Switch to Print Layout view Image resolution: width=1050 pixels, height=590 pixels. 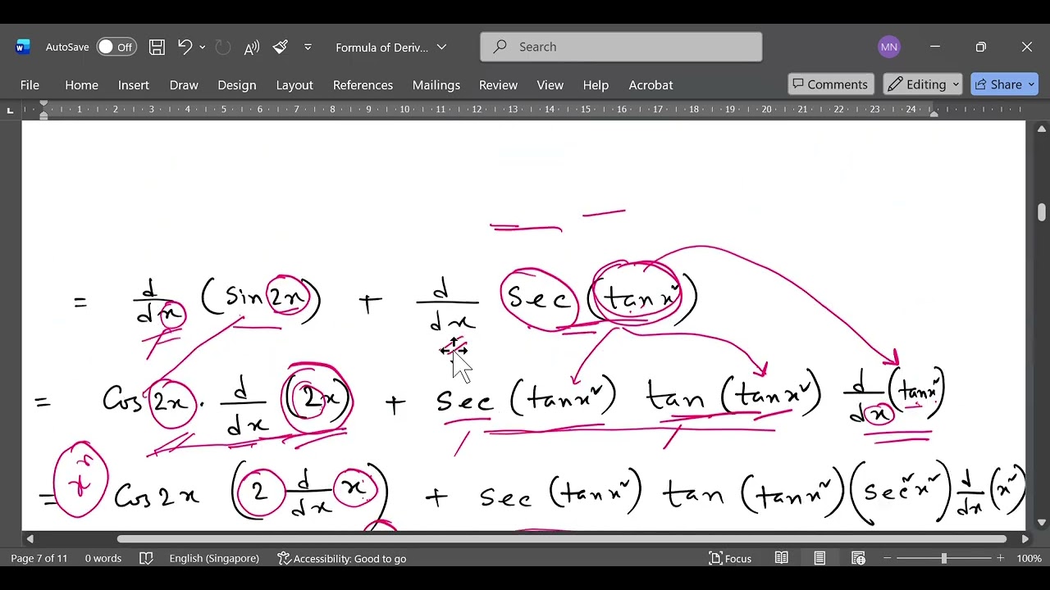coord(819,558)
